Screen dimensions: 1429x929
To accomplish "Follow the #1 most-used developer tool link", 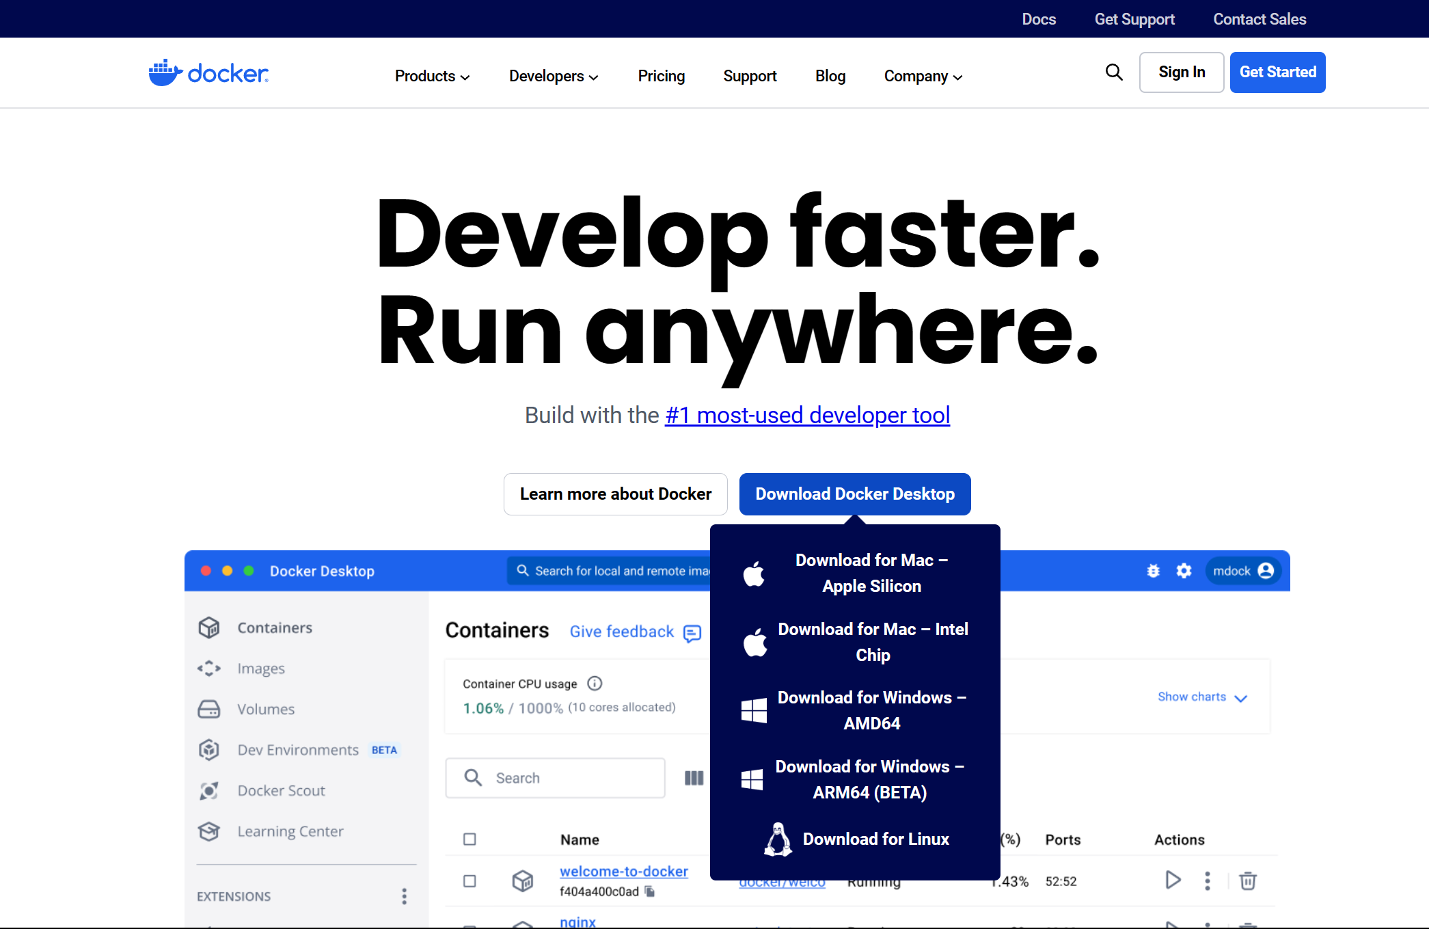I will [807, 415].
